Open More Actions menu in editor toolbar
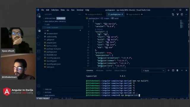The width and height of the screenshot is (190, 107). click(186, 14)
